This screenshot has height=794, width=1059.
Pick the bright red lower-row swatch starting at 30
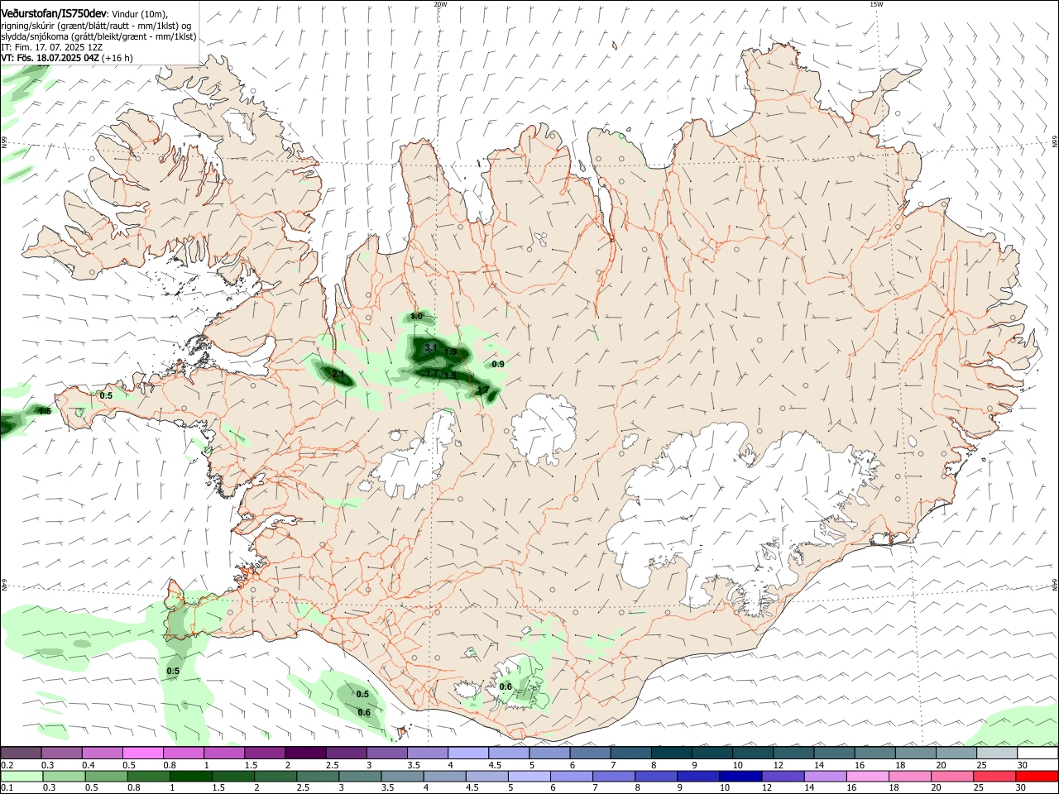click(1037, 776)
